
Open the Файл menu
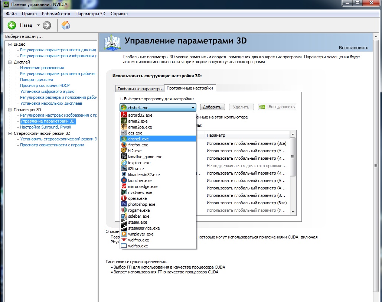[11, 14]
